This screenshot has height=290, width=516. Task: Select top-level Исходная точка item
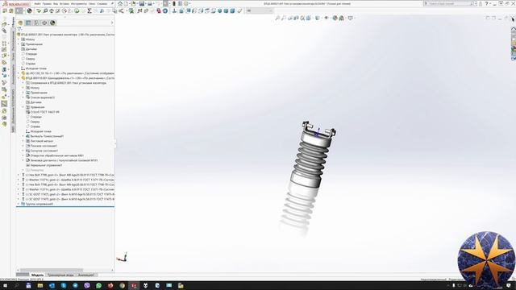(35, 68)
